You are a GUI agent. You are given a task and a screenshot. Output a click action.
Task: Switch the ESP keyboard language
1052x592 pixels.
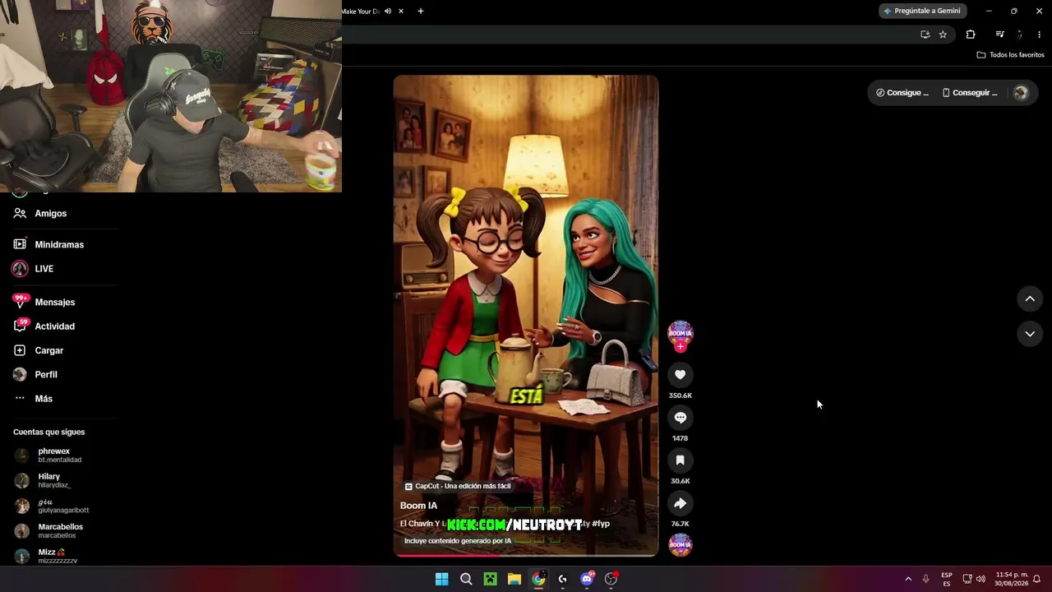pos(947,579)
